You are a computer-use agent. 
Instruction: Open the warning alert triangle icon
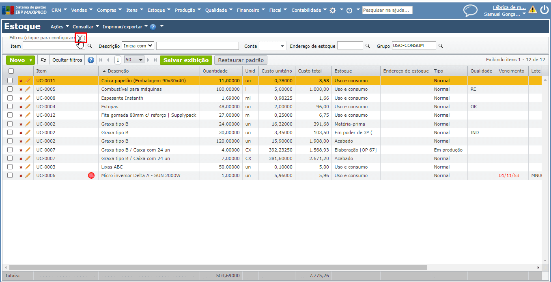(532, 10)
